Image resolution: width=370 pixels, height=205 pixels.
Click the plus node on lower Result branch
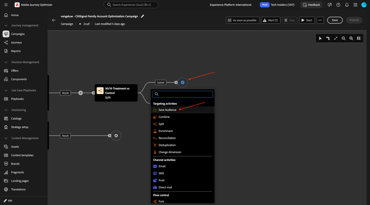click(x=116, y=136)
